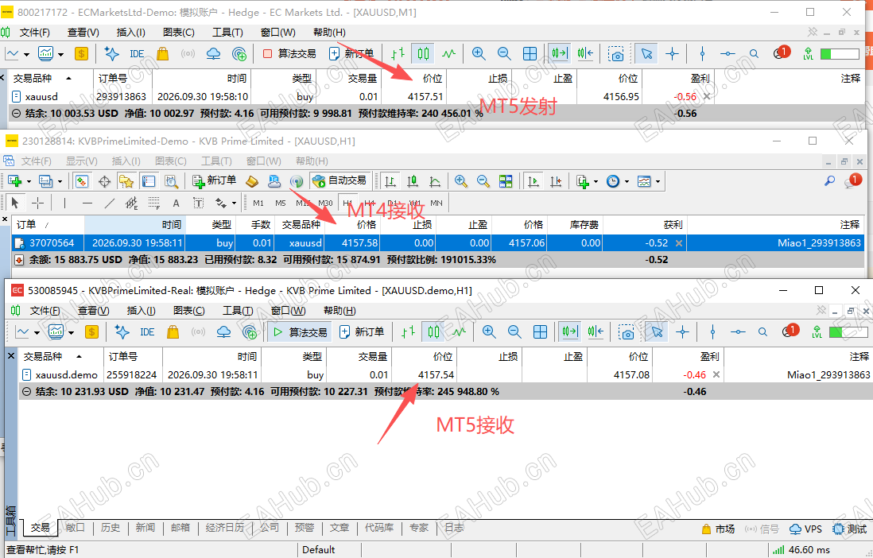The image size is (873, 558).
Task: Switch to 经济日历 tab in toolbox
Action: (225, 528)
